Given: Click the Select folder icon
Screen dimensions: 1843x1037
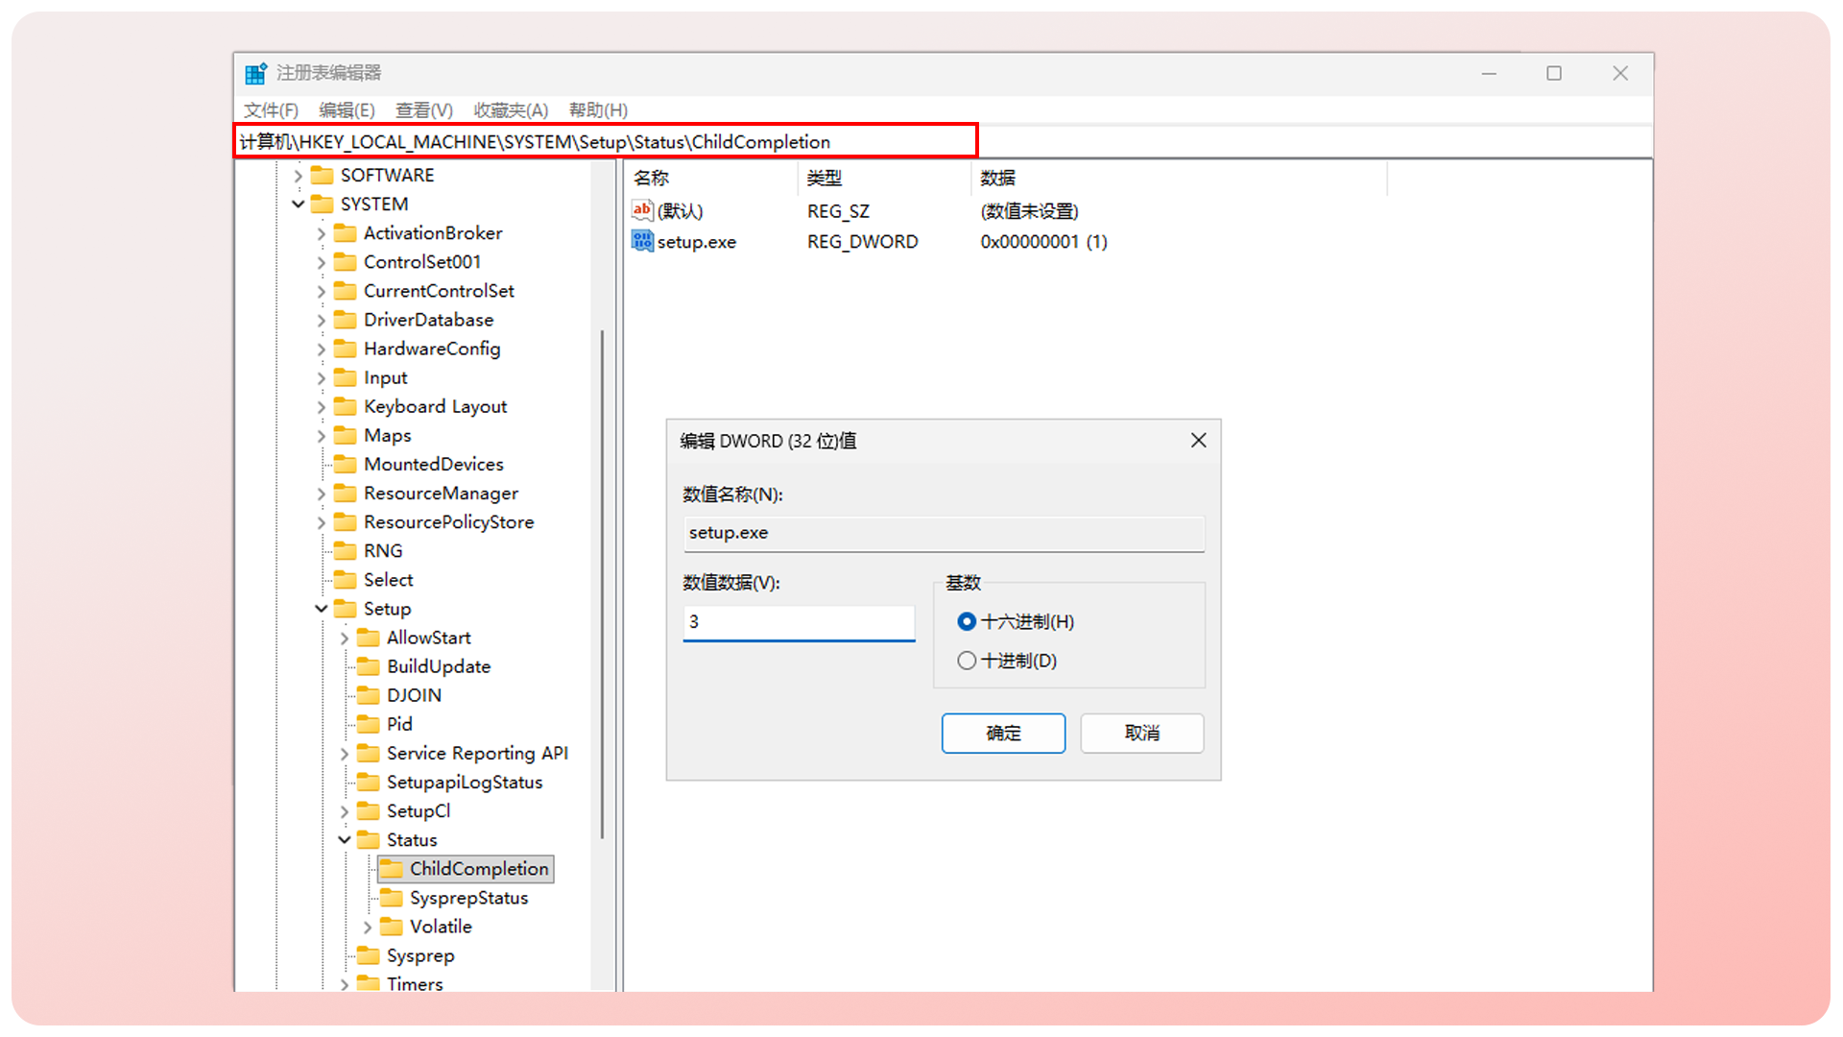Looking at the screenshot, I should click(x=346, y=580).
